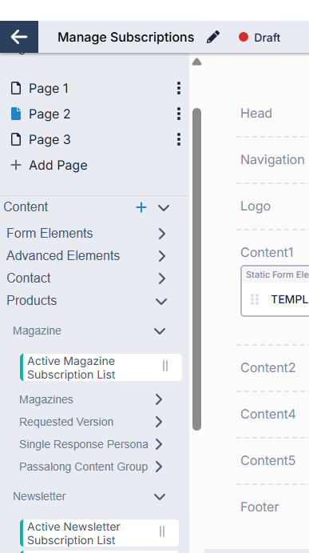Expand the Form Elements category
Screen dimensions: 309x553
click(162, 234)
